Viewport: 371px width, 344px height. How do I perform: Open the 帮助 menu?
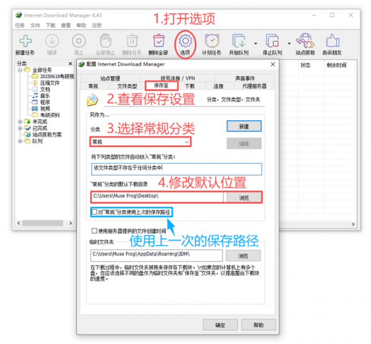point(81,25)
